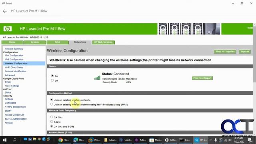The width and height of the screenshot is (256, 144).
Task: Open IPv6 Configuration page
Action: (14, 60)
